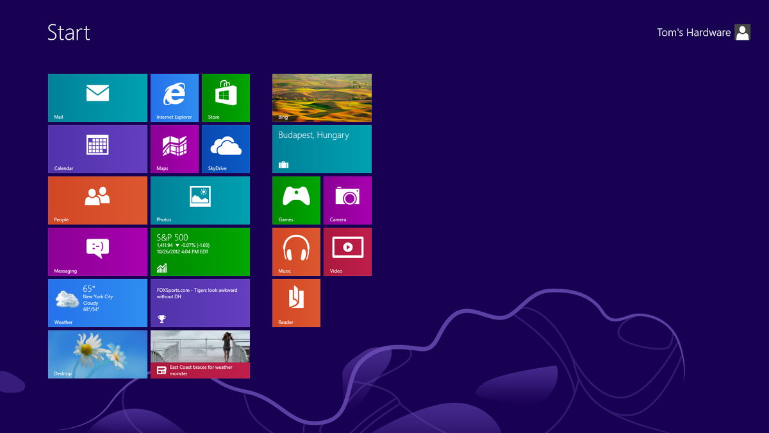This screenshot has height=433, width=769.
Task: Read the East Coast weather news story
Action: coord(200,354)
